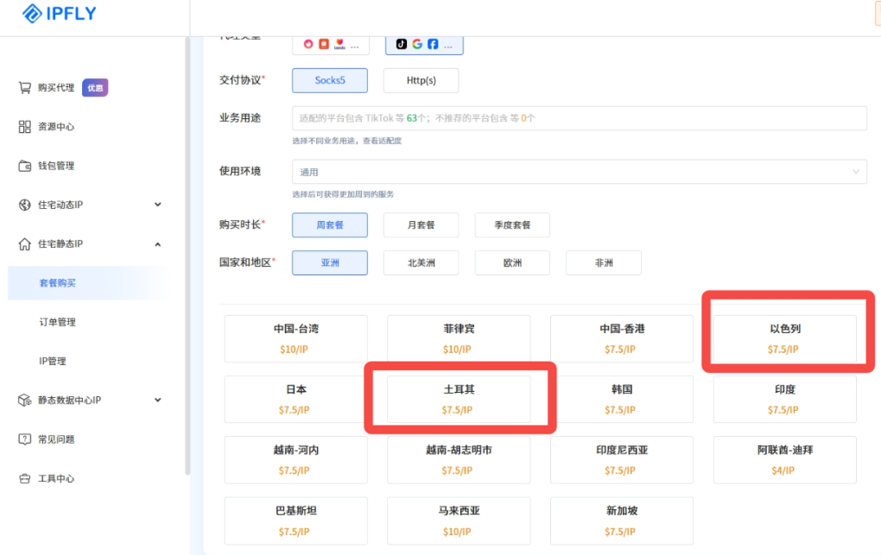Switch to the 欧洲 region tab

511,262
